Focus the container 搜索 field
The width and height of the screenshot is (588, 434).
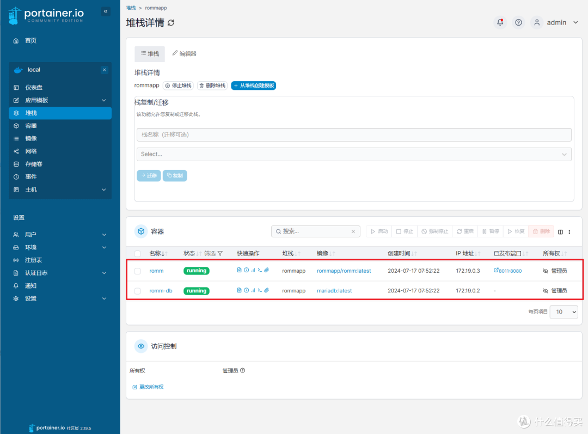316,231
